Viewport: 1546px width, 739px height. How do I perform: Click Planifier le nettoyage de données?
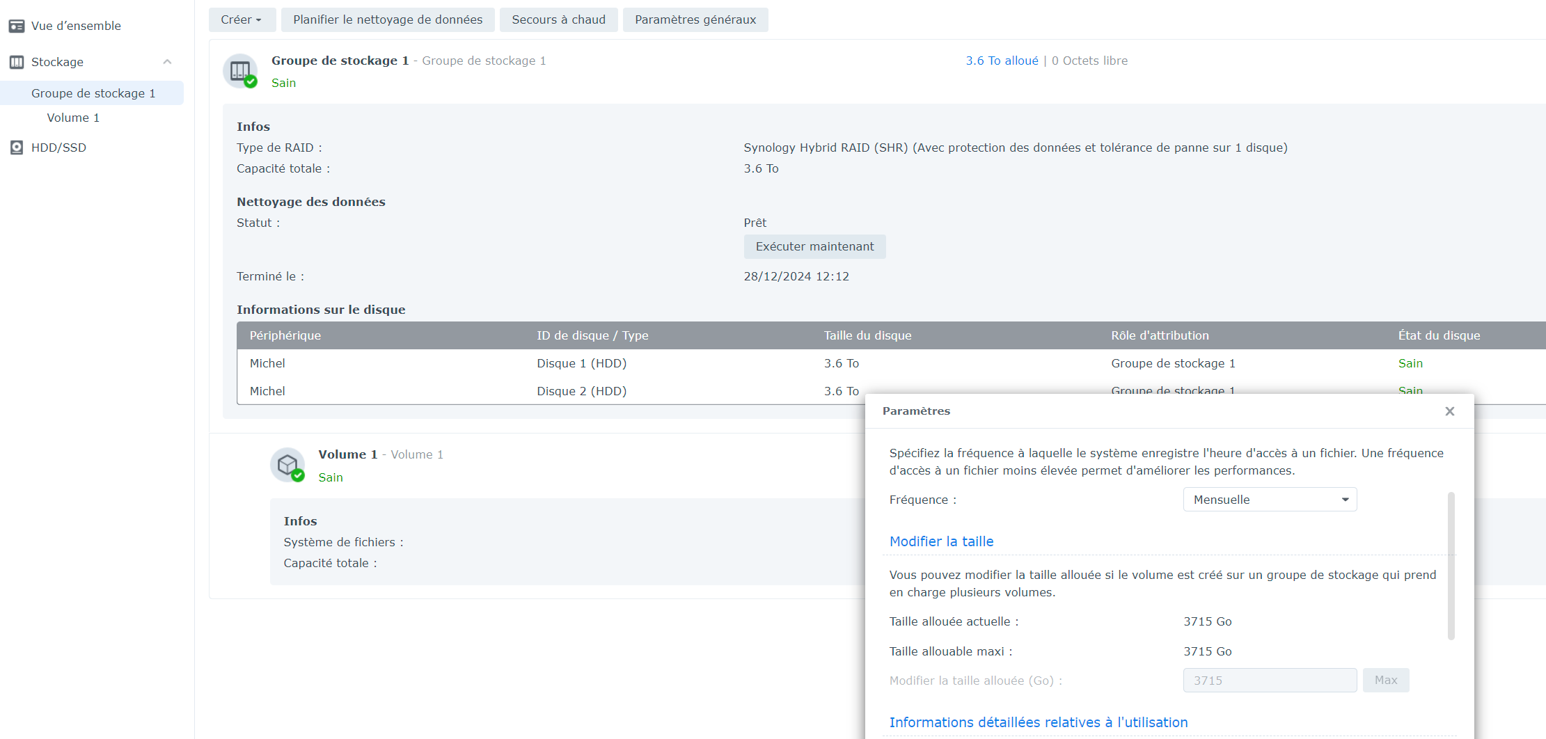point(388,19)
